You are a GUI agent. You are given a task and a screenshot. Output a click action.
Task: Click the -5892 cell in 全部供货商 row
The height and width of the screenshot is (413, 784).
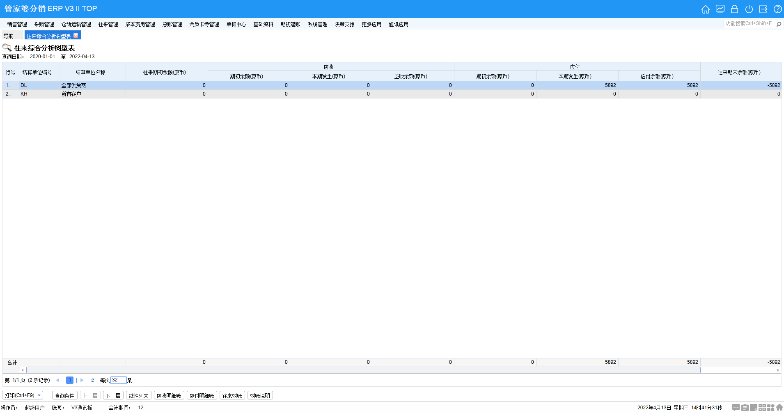pyautogui.click(x=741, y=85)
